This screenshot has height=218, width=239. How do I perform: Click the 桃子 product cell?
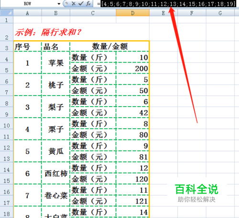click(56, 85)
